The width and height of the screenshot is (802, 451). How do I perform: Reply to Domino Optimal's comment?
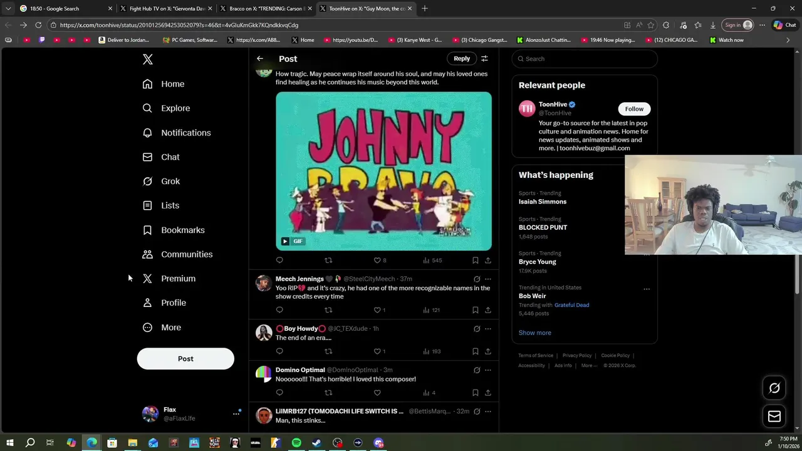[279, 393]
